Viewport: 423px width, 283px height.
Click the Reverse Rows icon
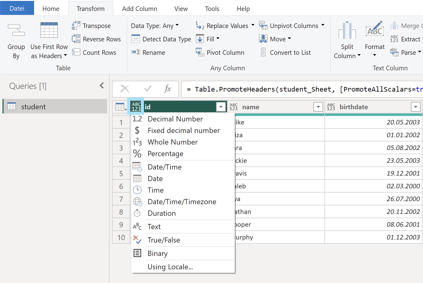coord(75,39)
